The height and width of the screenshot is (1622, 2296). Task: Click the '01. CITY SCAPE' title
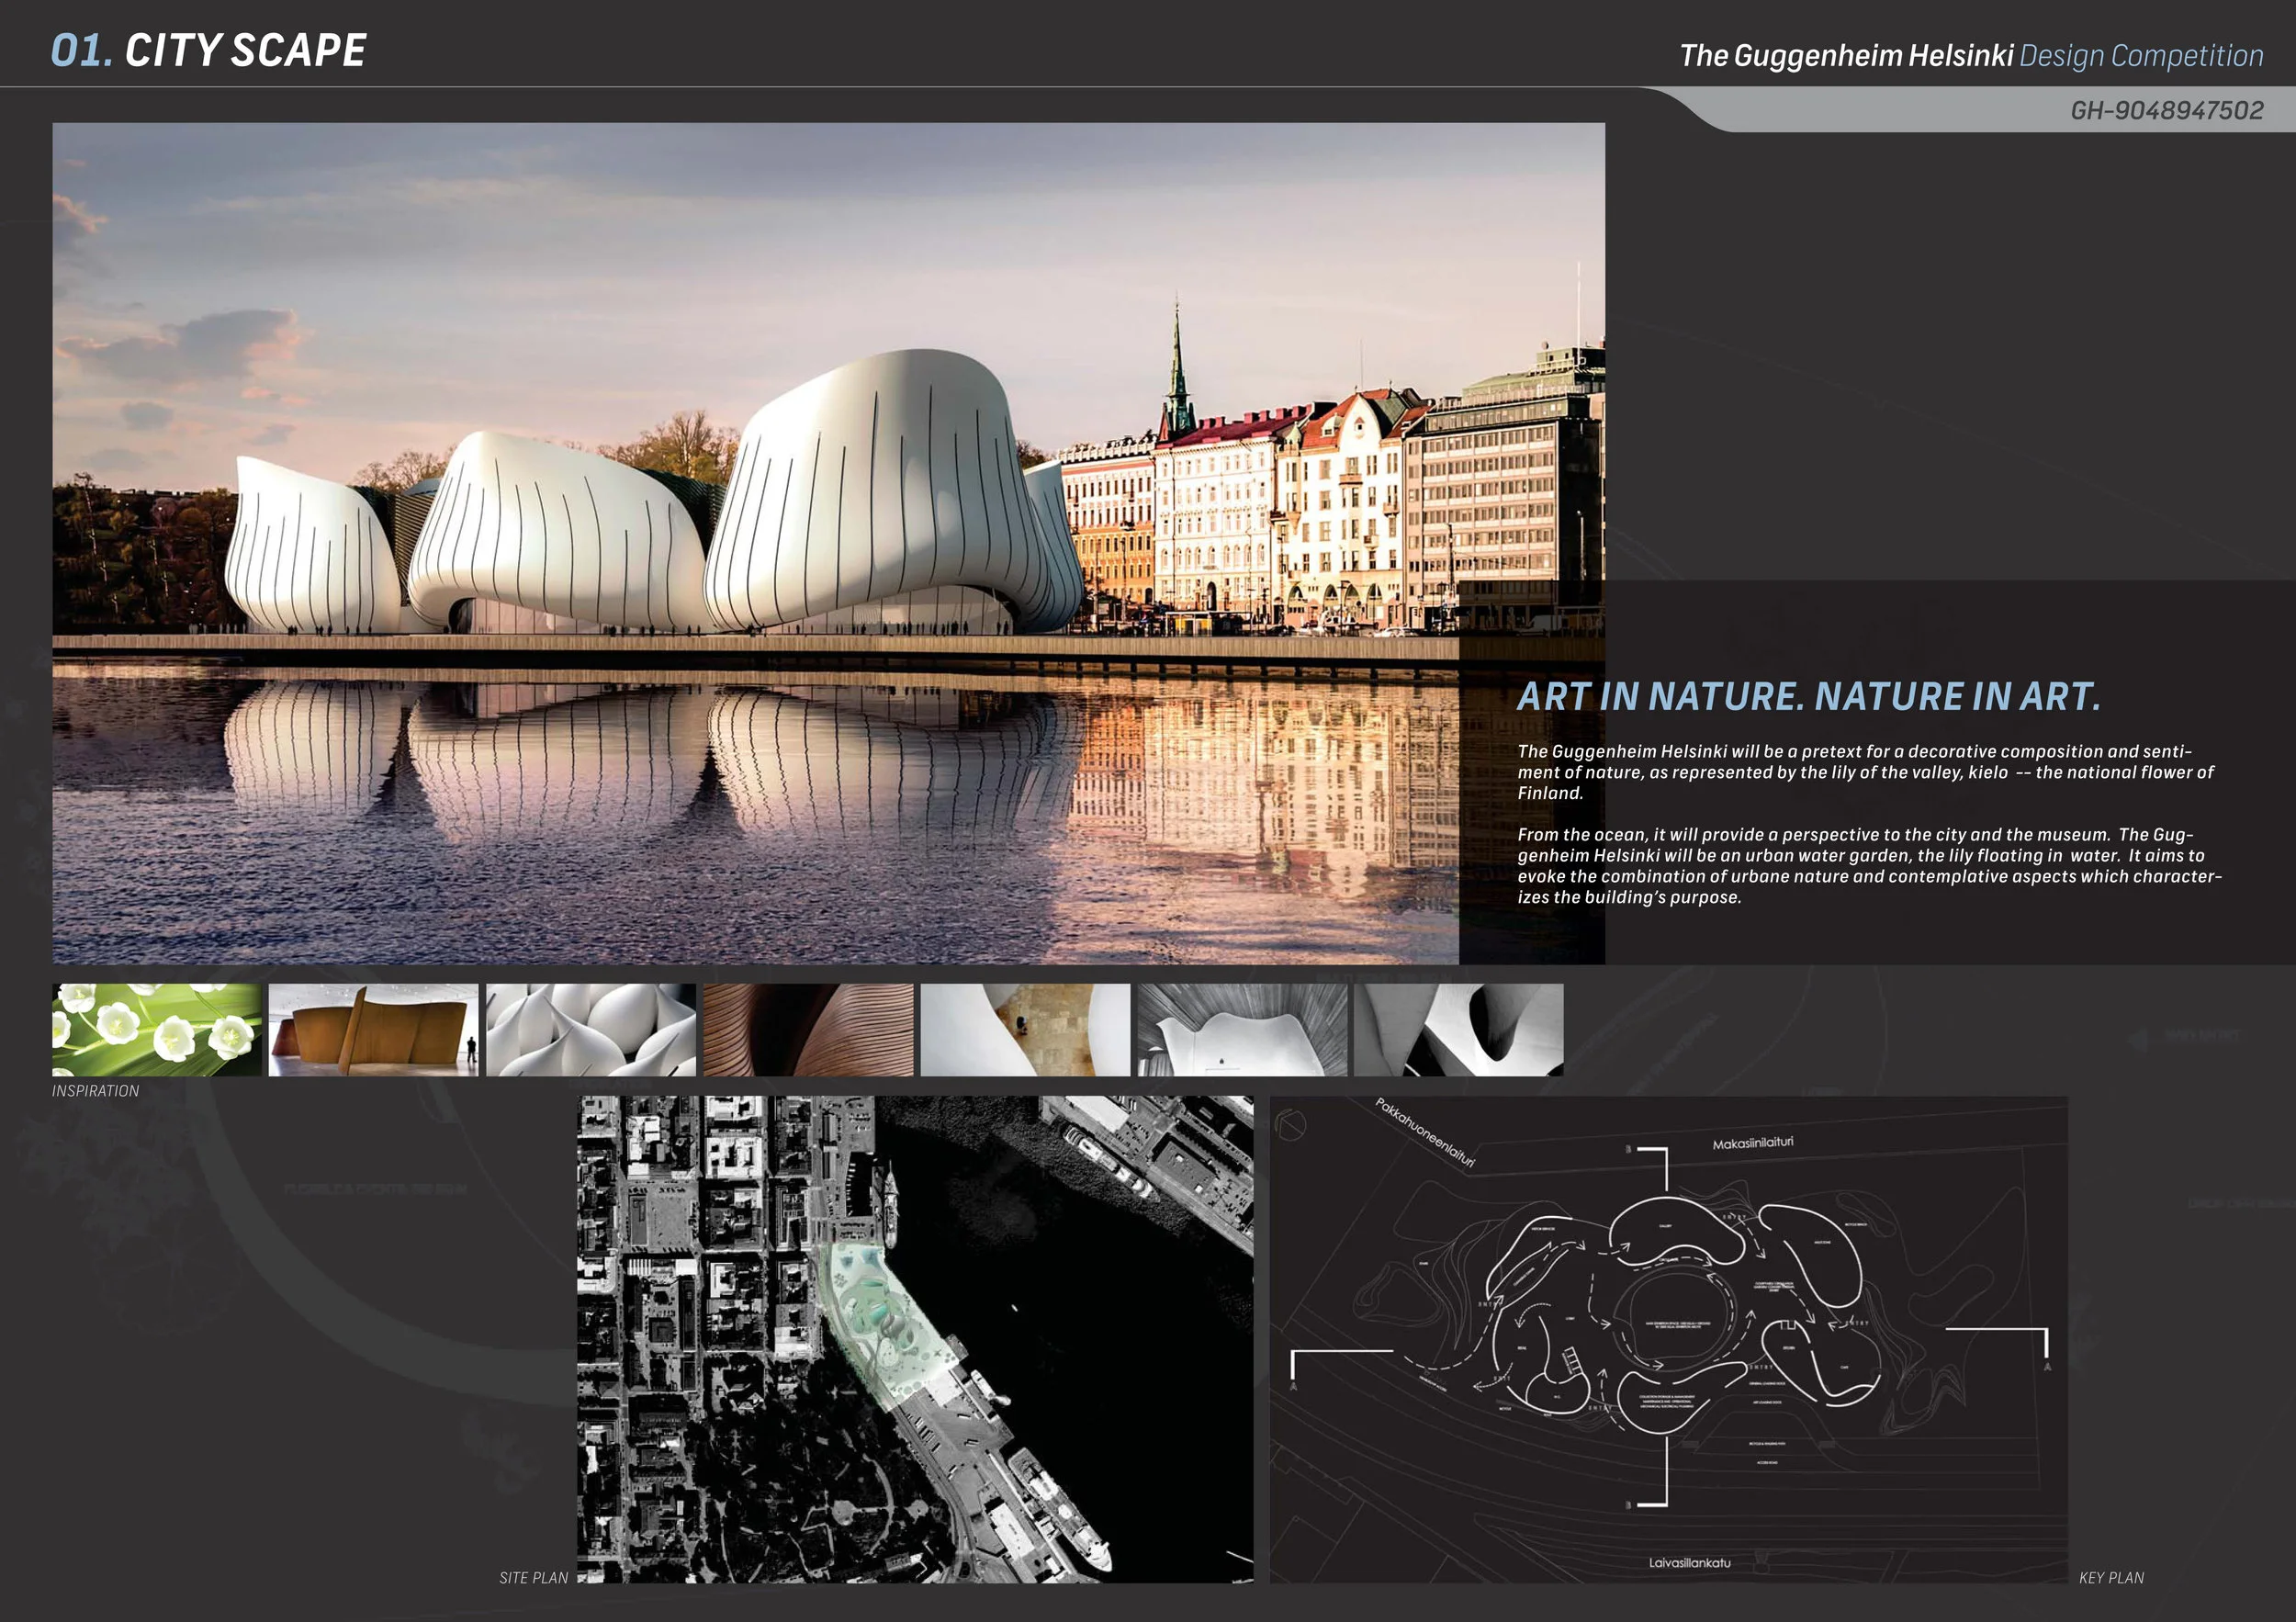pyautogui.click(x=209, y=51)
